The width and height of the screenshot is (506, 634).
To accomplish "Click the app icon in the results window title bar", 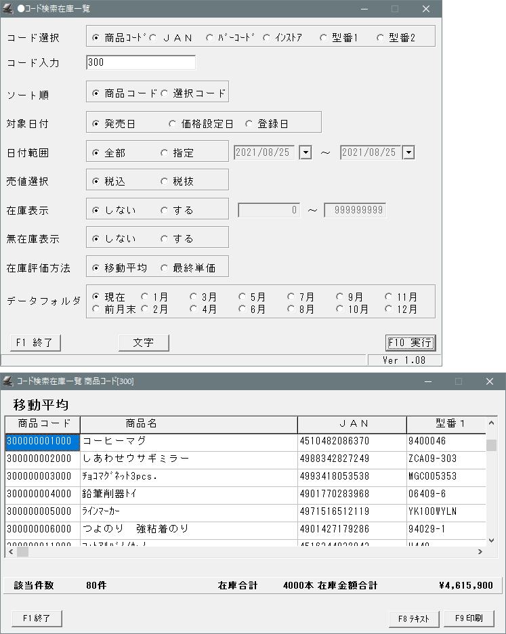I will tap(9, 381).
